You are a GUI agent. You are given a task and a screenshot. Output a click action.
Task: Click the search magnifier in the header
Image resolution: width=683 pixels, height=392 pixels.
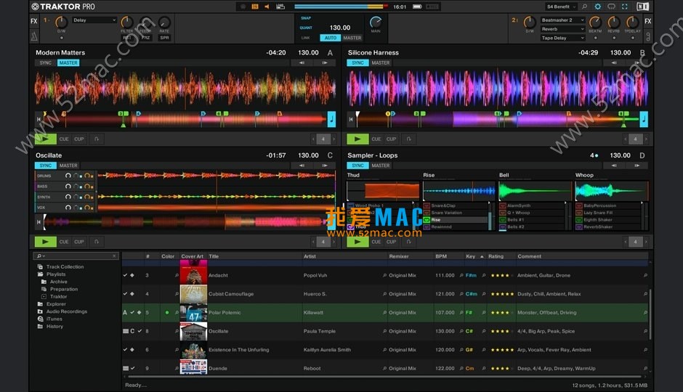click(x=585, y=7)
